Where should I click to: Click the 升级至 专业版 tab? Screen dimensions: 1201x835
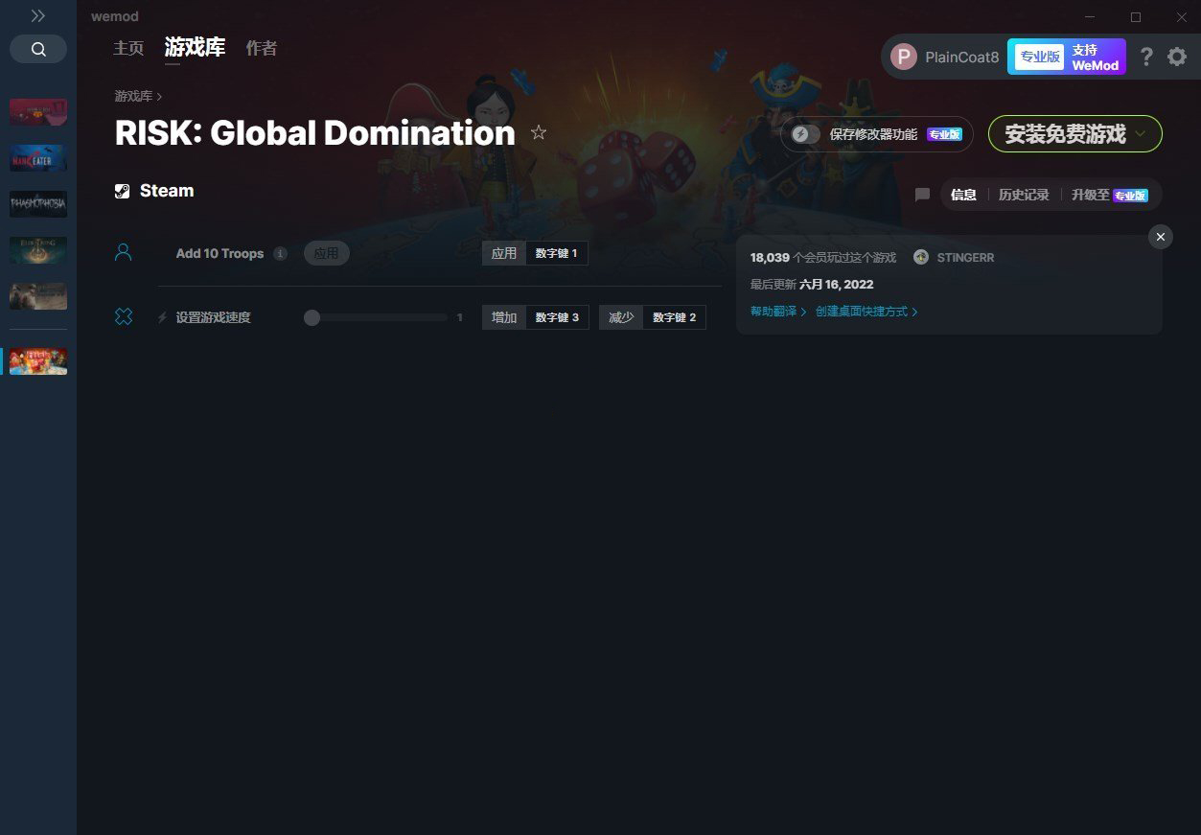(x=1109, y=195)
